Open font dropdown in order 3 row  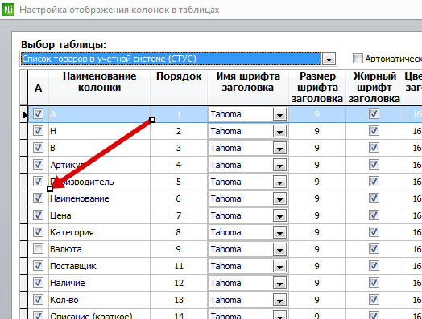279,148
